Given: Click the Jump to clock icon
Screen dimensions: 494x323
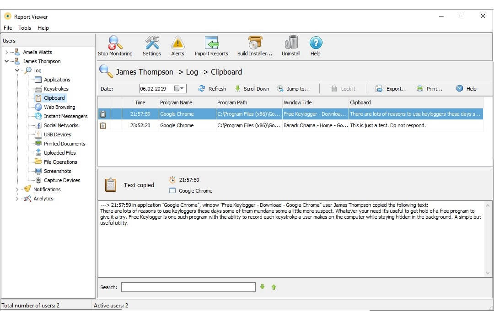Looking at the screenshot, I should coord(280,89).
